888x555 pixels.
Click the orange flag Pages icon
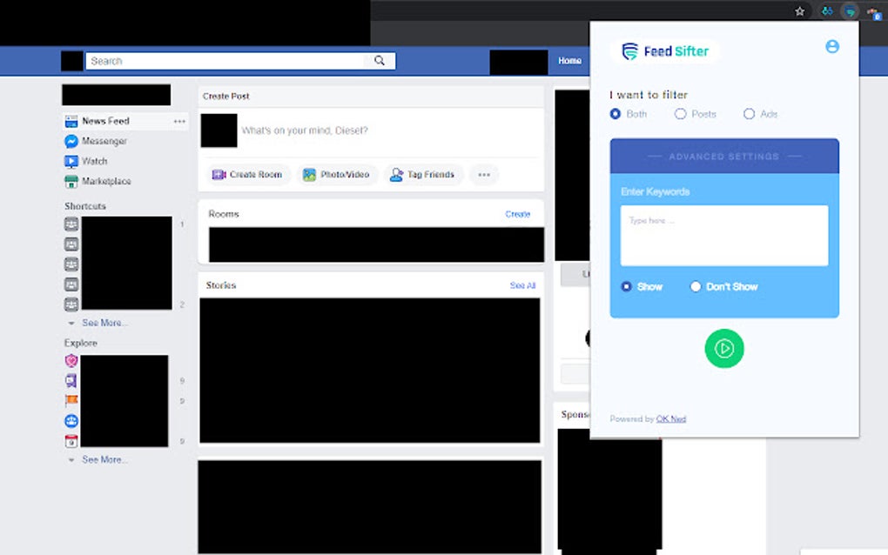pos(71,400)
